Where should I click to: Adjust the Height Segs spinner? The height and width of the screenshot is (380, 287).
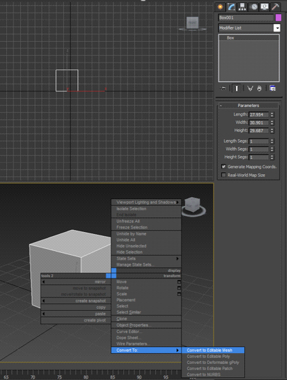[272, 157]
